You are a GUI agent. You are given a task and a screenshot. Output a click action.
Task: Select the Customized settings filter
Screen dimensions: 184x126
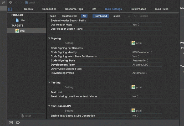[69, 16]
